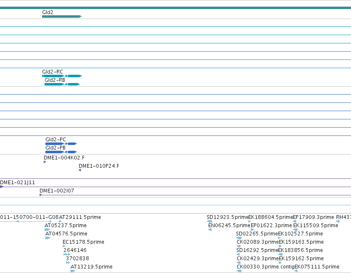
Task: Click the AT29111.5prime EST label
Action: (x=80, y=217)
